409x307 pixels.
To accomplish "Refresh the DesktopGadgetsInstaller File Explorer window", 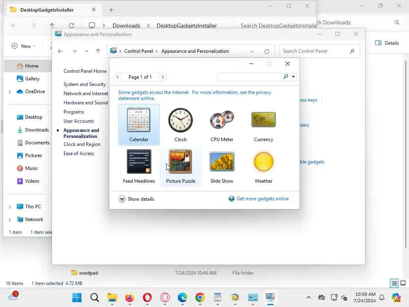I will (x=71, y=25).
